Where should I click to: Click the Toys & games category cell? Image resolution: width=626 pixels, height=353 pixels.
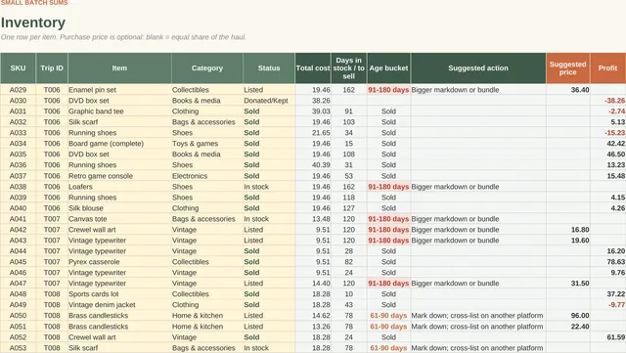tap(206, 144)
